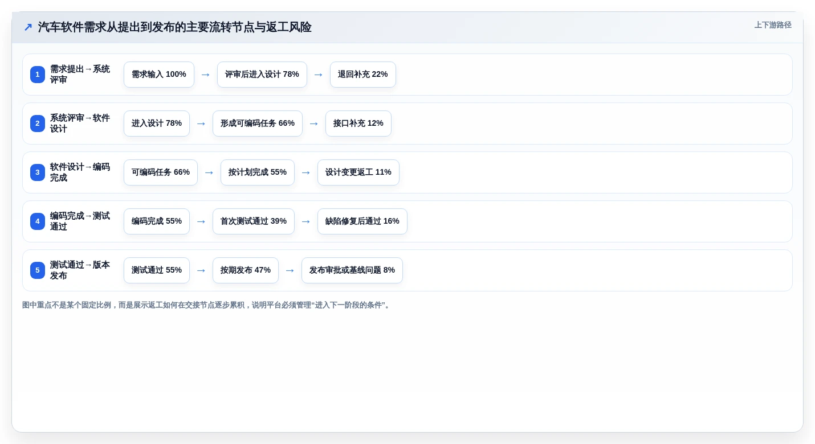This screenshot has height=444, width=815.
Task: Click the 需求提出→系统评审 row label
Action: click(80, 75)
